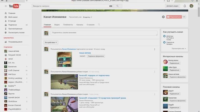The width and height of the screenshot is (200, 112).
Task: Expand the 'Владелец' view-as dropdown
Action: [87, 17]
